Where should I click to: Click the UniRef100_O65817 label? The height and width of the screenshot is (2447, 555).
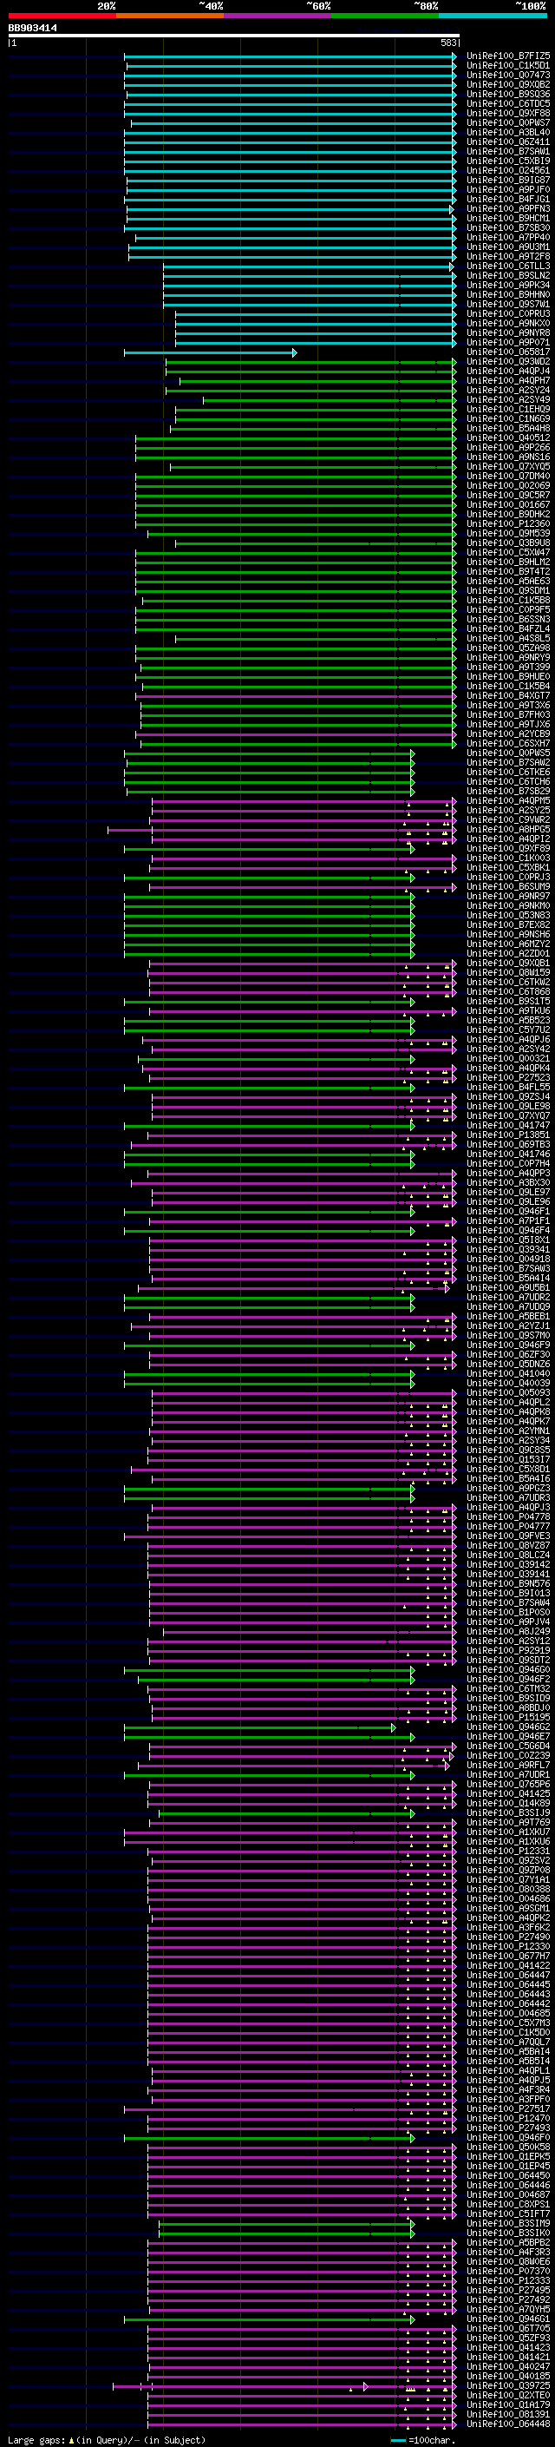508,352
